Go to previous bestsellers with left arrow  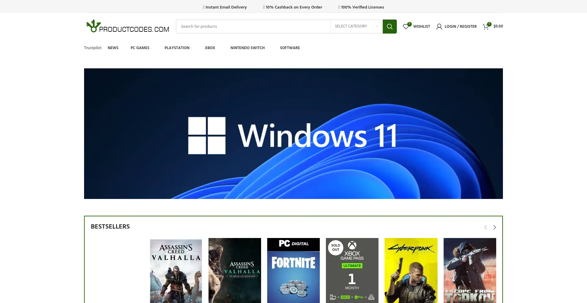(485, 227)
